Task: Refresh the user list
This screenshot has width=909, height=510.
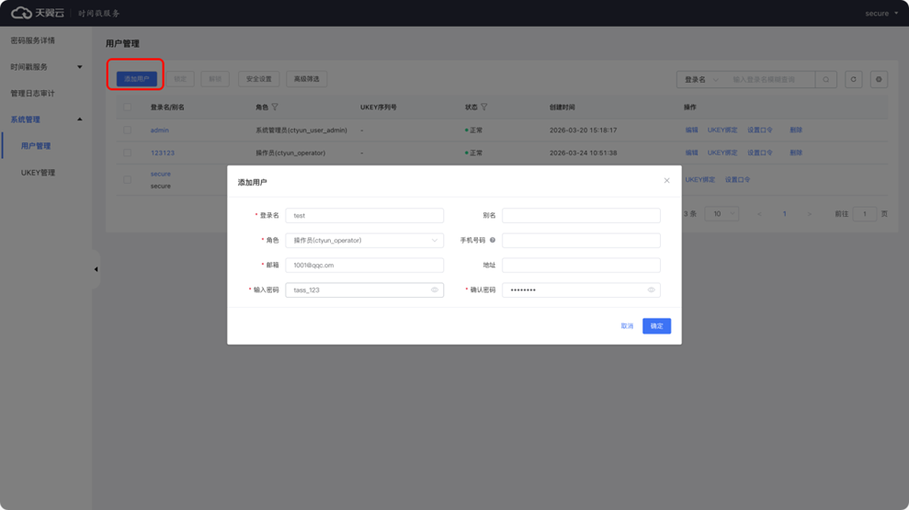Action: pyautogui.click(x=853, y=79)
